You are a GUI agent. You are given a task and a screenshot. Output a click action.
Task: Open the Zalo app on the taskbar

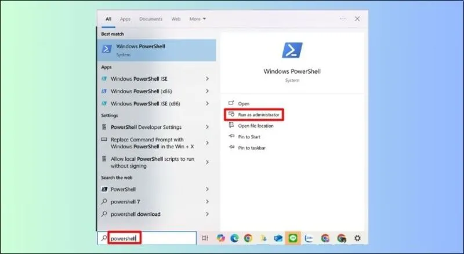(x=309, y=238)
